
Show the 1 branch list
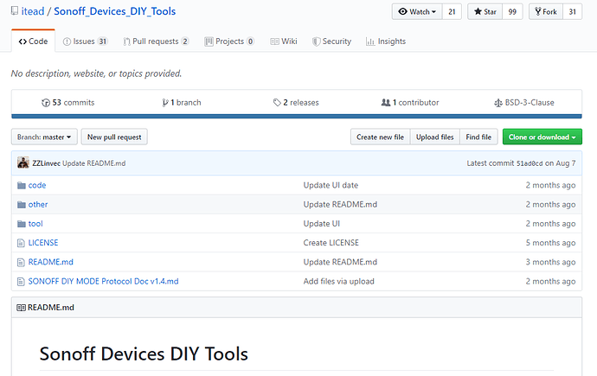pos(182,102)
